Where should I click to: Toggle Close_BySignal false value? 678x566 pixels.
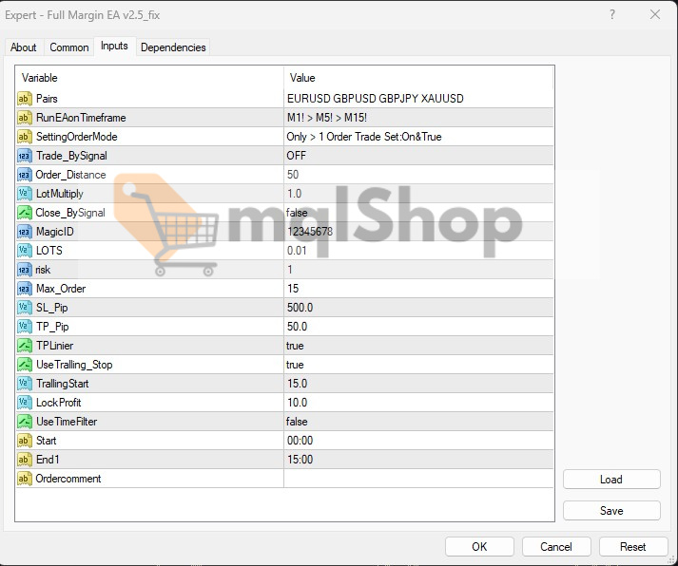pyautogui.click(x=418, y=213)
